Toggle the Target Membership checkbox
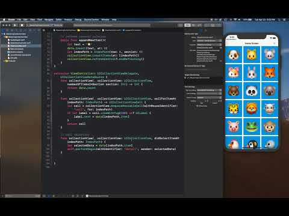 click(x=185, y=78)
